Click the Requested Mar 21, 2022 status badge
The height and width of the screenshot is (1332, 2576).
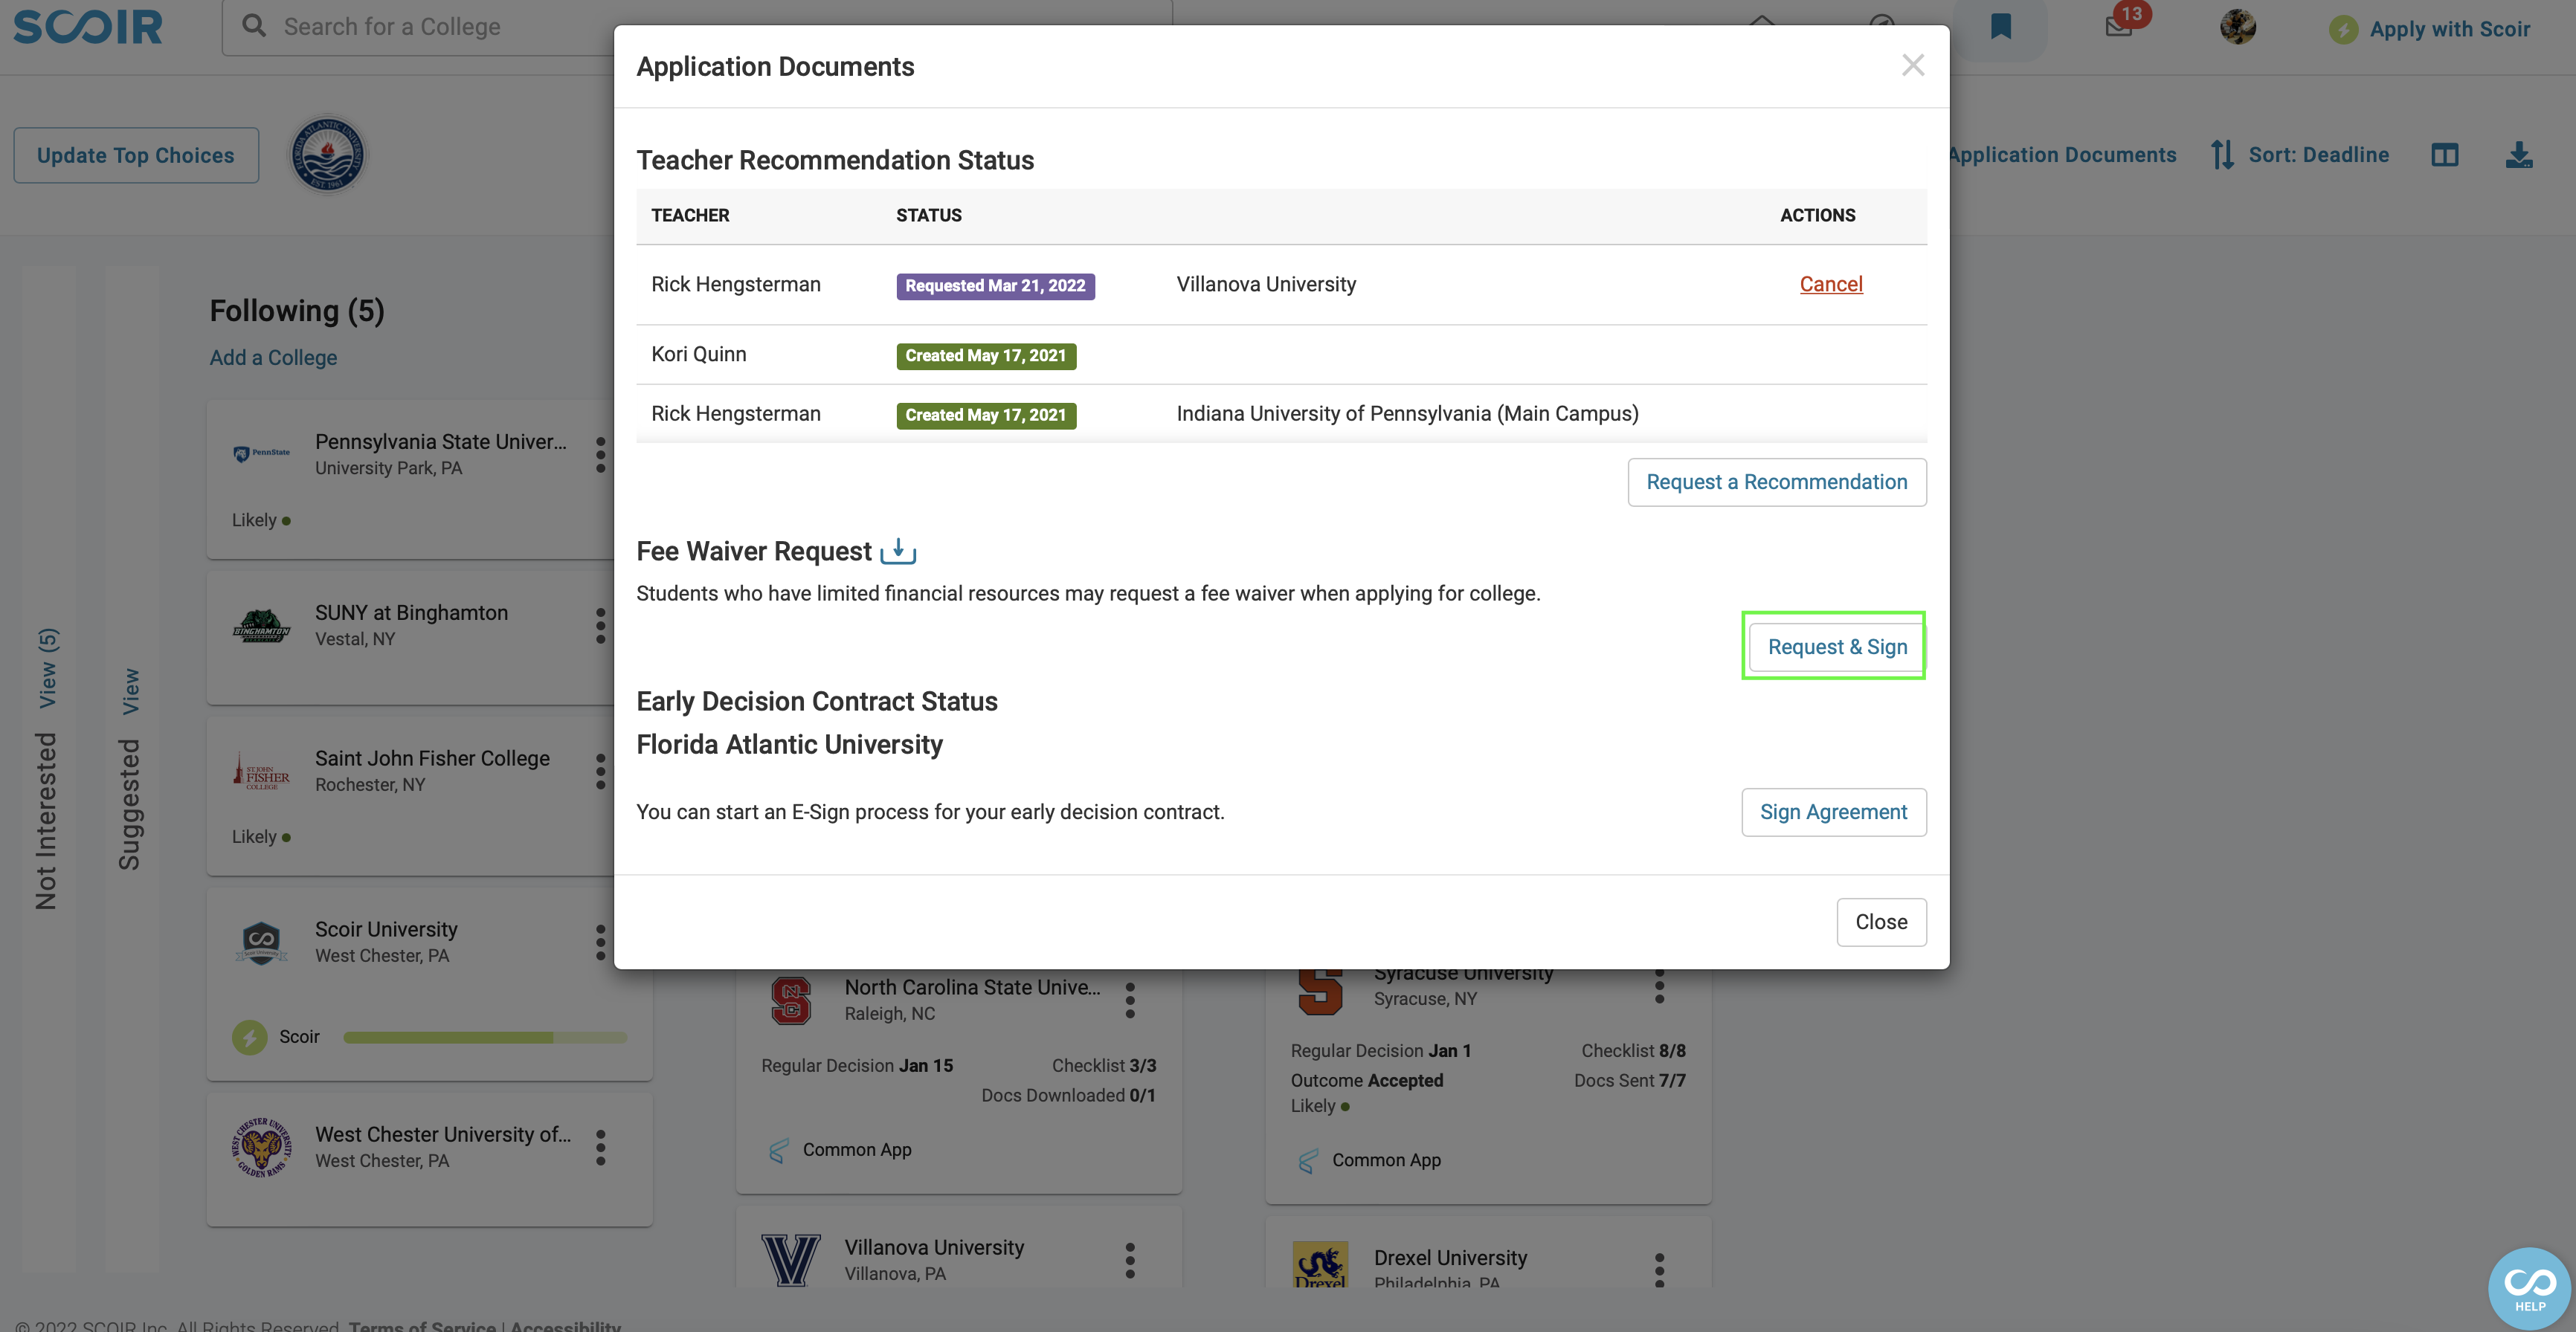(995, 285)
